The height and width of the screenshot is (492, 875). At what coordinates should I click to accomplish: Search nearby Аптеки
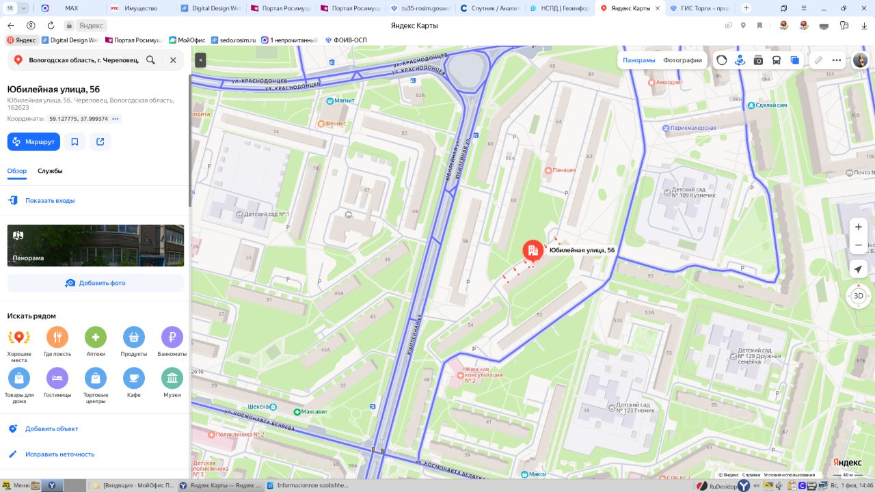[96, 342]
